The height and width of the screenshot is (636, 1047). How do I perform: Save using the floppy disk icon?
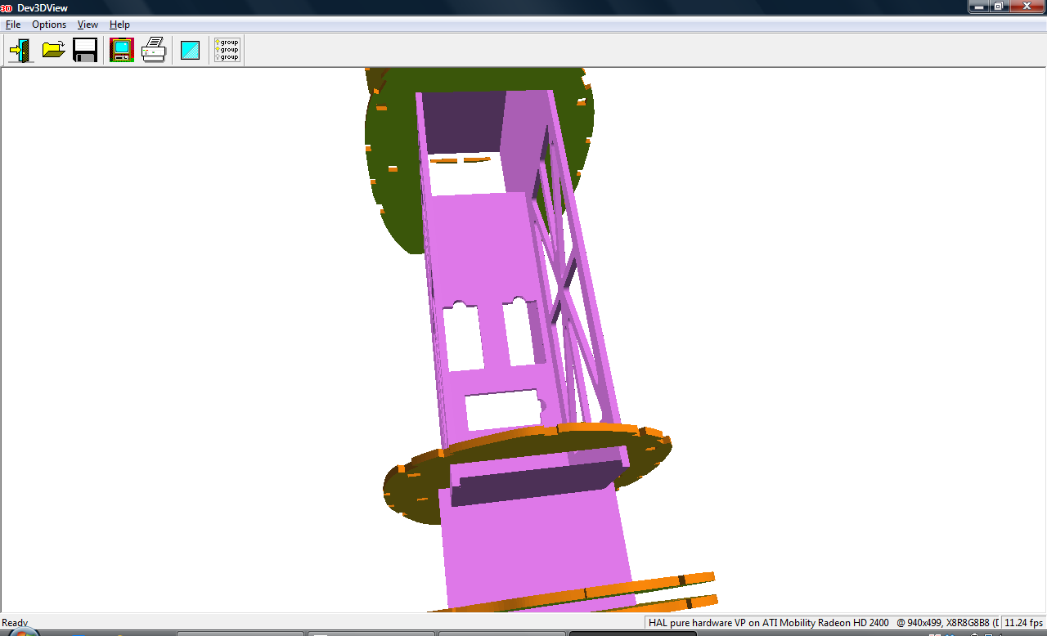click(85, 51)
